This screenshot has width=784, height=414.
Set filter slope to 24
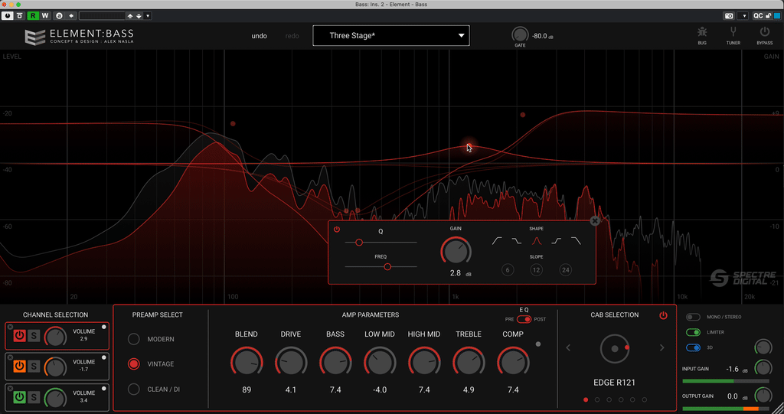click(566, 269)
